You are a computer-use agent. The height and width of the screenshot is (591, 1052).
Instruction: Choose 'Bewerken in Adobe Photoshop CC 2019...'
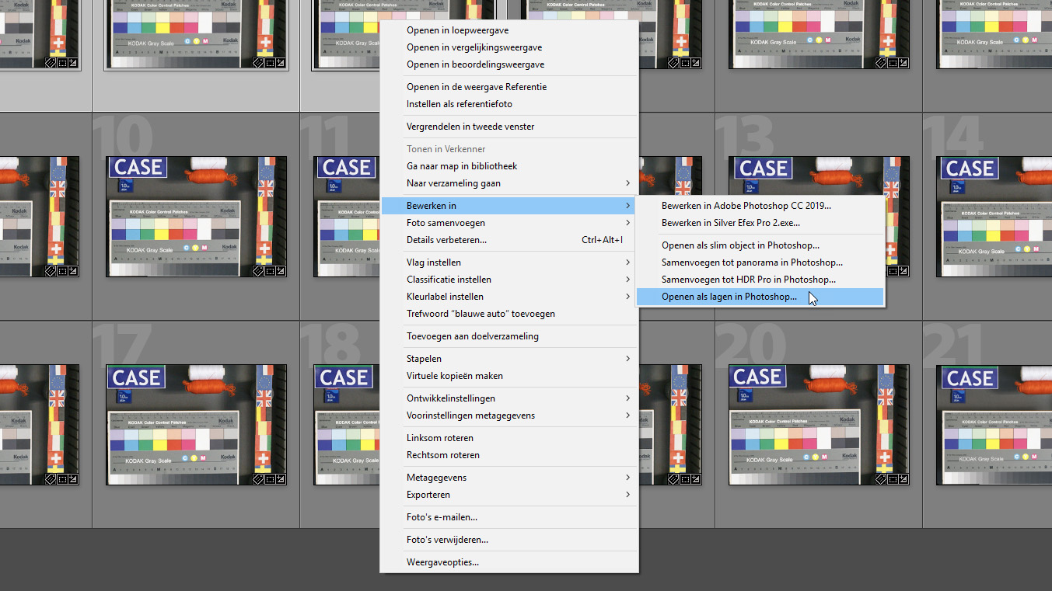[x=760, y=206]
